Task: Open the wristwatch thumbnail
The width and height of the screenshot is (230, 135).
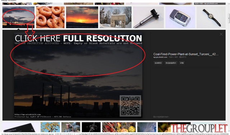Action: [x=211, y=17]
